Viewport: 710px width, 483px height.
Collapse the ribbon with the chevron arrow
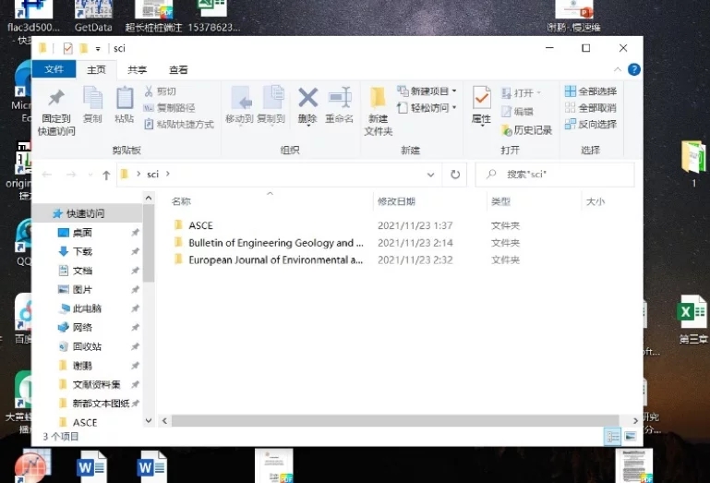[x=617, y=69]
